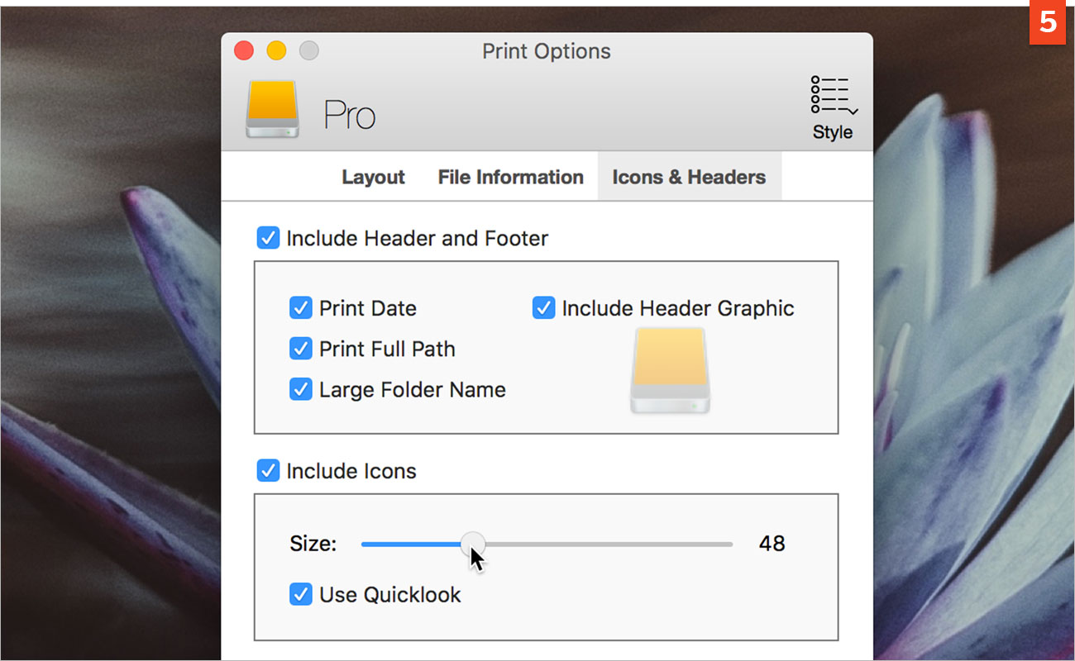The image size is (1075, 661).
Task: Click the yellow drive app icon beside Pro
Action: click(272, 109)
